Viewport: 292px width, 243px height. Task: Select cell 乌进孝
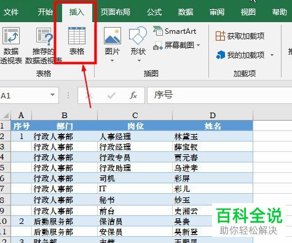213,168
